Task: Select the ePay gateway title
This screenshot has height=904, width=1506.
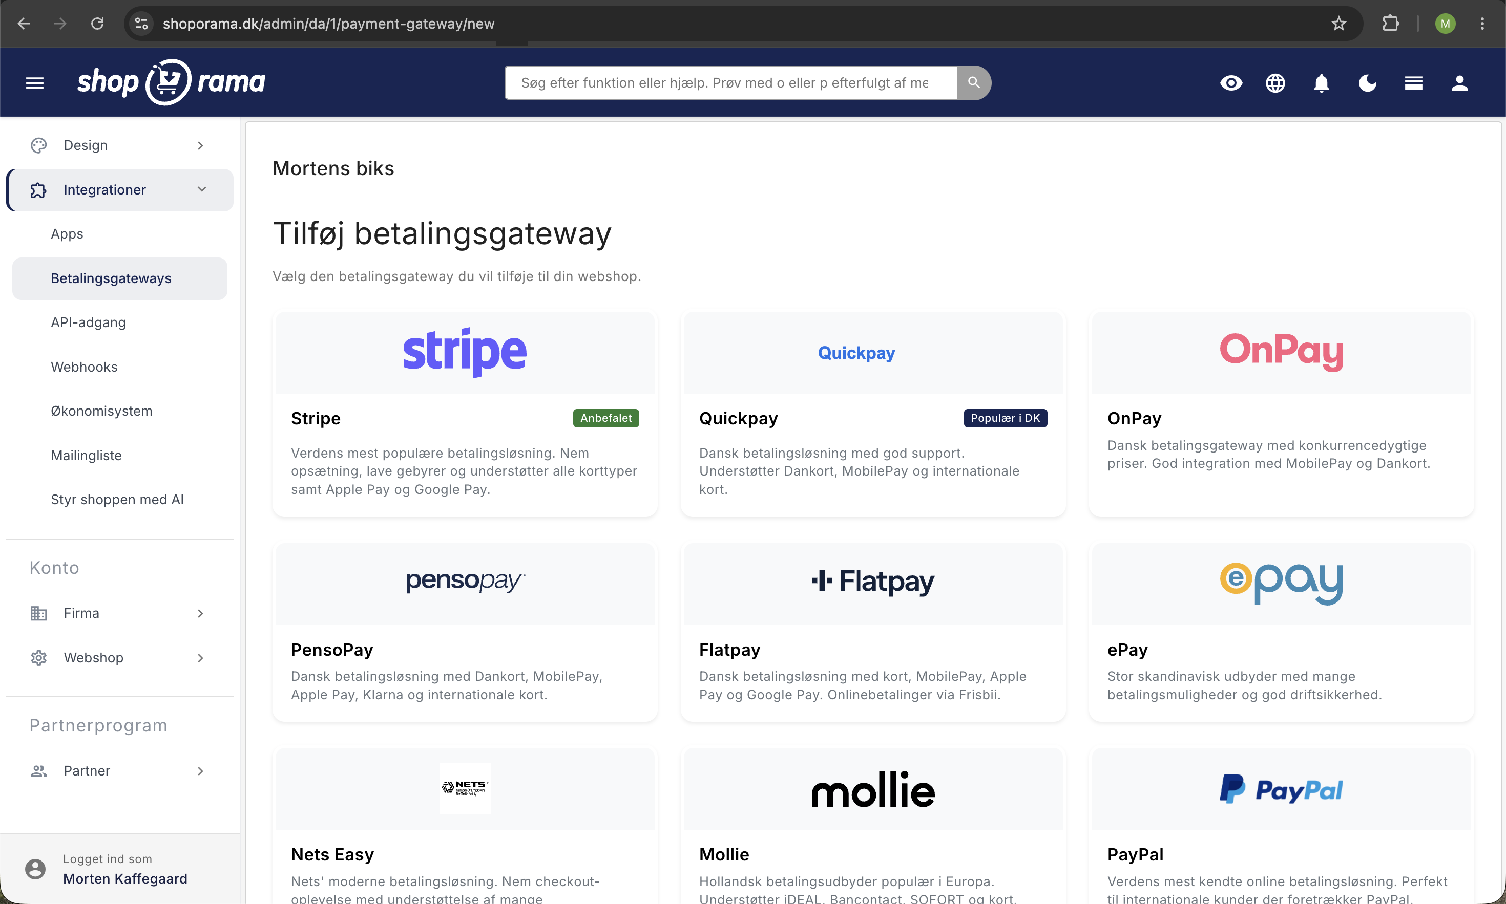Action: click(x=1127, y=650)
